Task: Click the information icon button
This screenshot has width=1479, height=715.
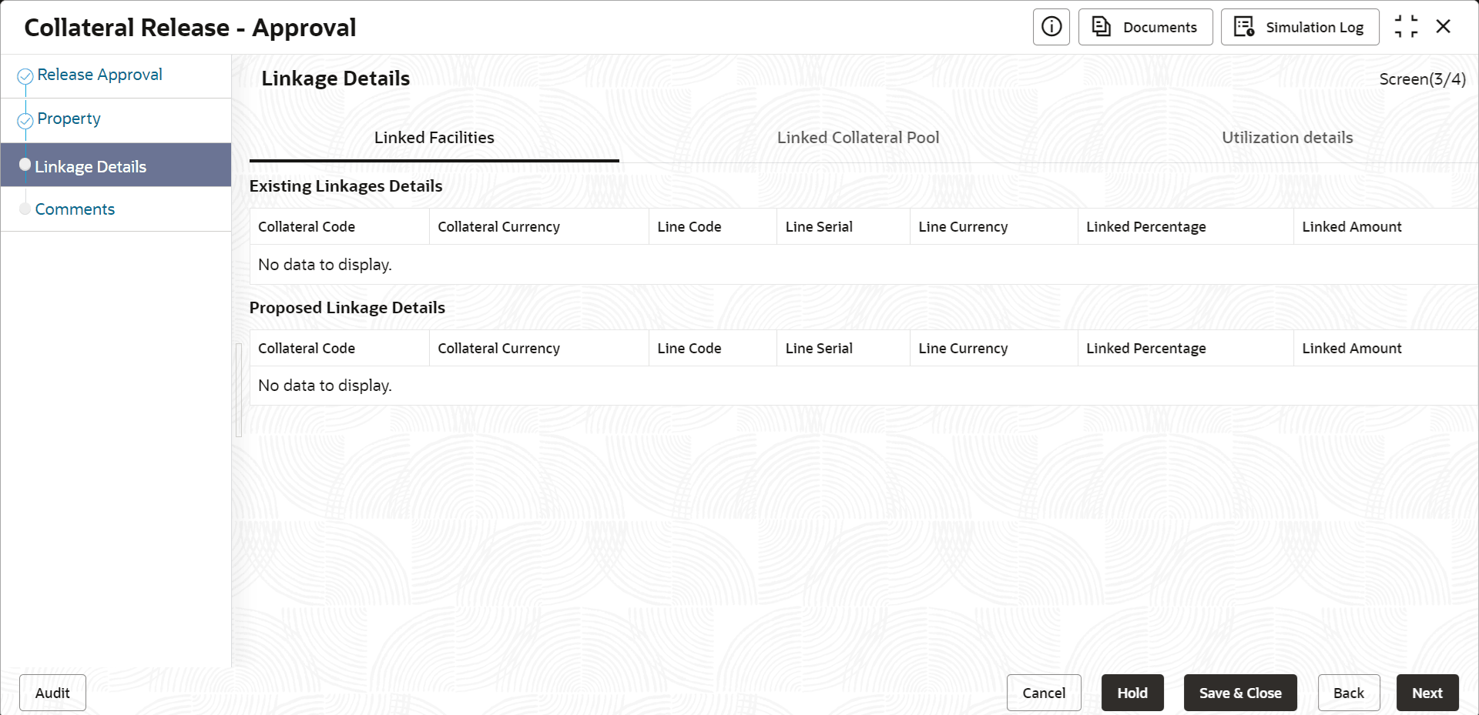Action: [x=1051, y=27]
